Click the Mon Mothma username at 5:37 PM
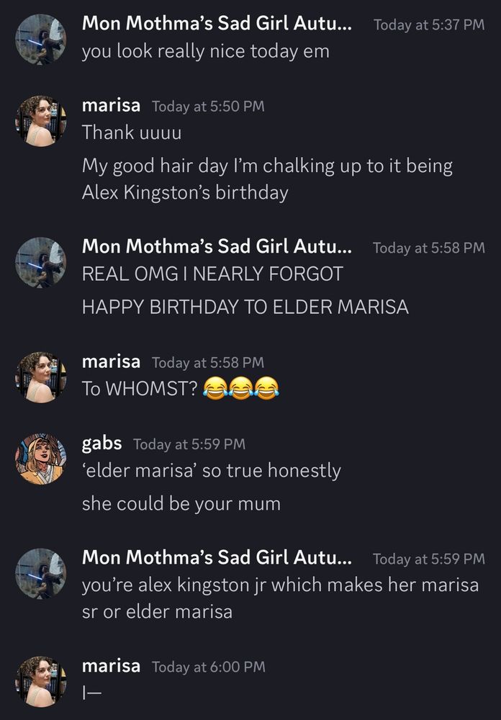This screenshot has height=720, width=501. pyautogui.click(x=217, y=24)
